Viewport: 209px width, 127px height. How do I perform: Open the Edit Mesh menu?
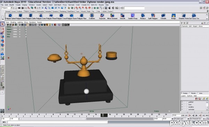(57, 5)
